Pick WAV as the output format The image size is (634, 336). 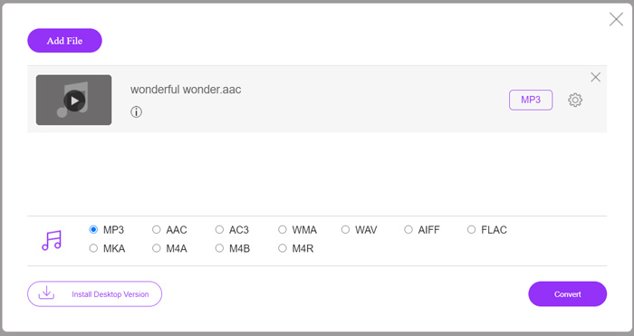pos(345,230)
